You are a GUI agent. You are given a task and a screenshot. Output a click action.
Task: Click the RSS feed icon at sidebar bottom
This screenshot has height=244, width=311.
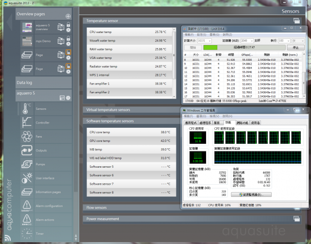pyautogui.click(x=8, y=238)
